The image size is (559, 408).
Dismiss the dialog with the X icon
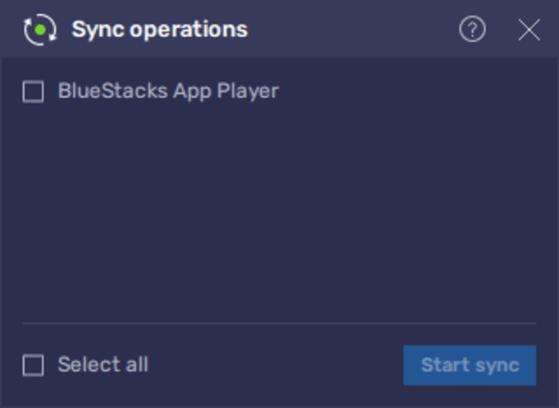click(x=529, y=29)
